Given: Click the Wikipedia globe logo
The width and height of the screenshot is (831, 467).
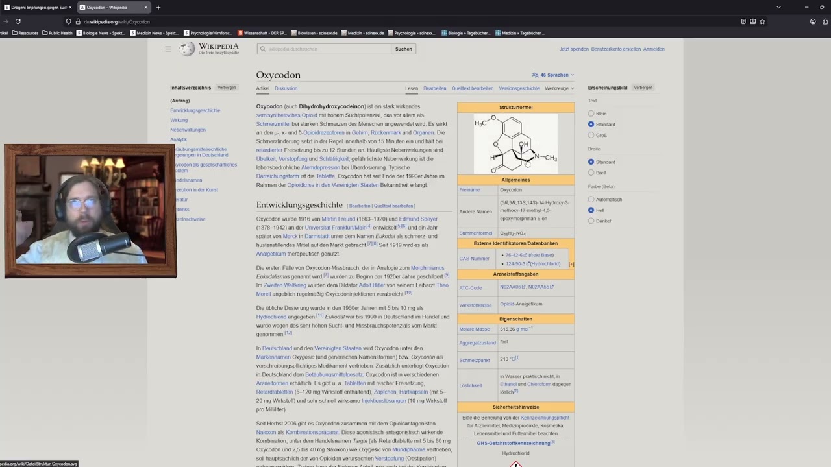Looking at the screenshot, I should 187,49.
